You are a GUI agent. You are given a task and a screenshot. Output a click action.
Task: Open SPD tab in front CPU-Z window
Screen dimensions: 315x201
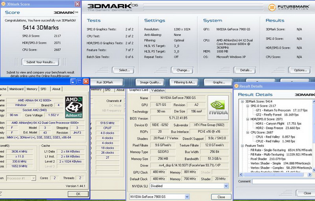tap(43, 89)
